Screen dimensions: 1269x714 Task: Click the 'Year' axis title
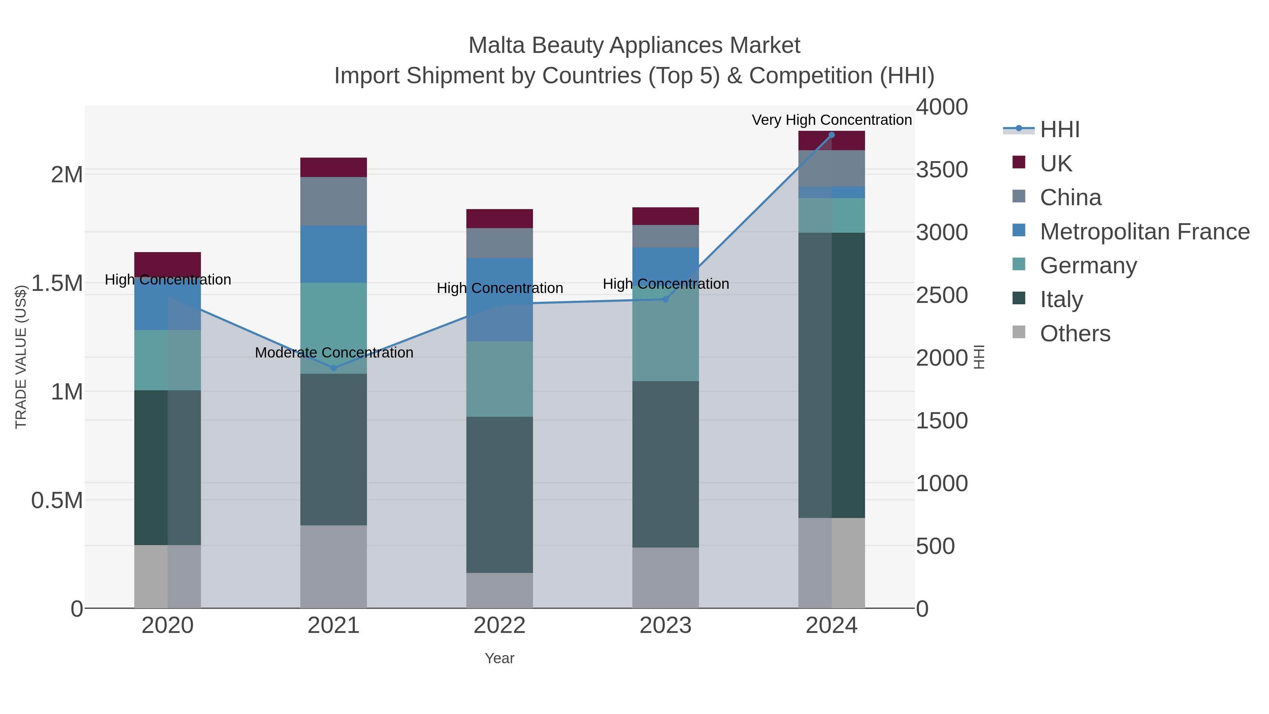tap(499, 658)
